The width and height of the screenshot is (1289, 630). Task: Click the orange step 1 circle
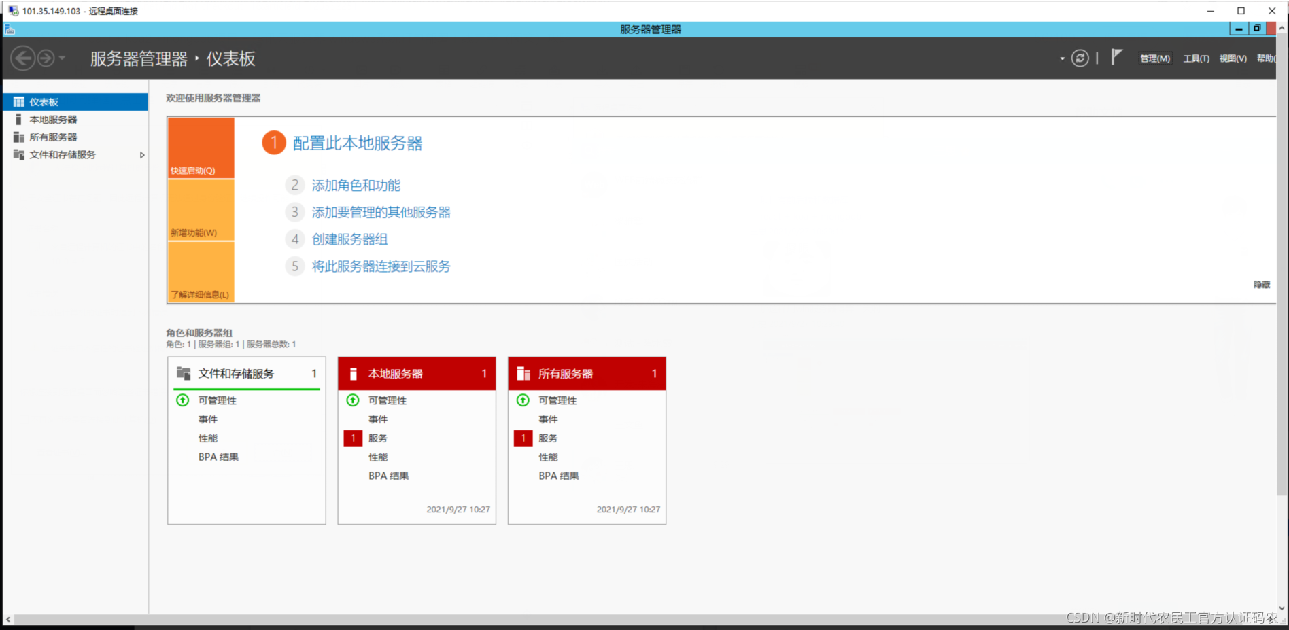(x=274, y=143)
